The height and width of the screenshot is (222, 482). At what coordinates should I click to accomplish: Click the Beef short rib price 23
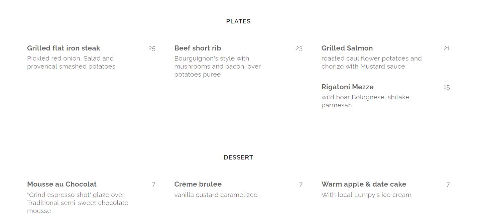pos(299,48)
